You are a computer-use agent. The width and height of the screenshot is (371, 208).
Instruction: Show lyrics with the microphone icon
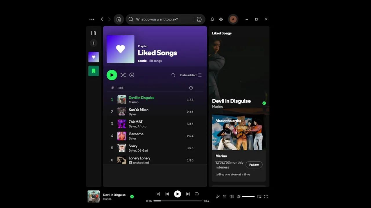pos(218,197)
